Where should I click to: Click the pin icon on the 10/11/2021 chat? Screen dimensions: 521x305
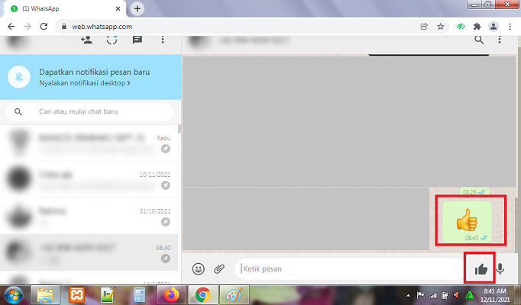tap(166, 185)
